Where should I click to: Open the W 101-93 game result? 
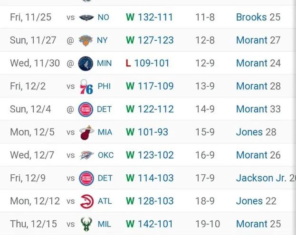click(147, 132)
